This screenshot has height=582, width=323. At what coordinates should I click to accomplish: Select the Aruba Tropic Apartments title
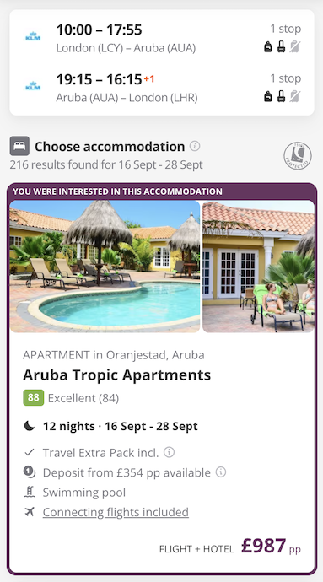(x=116, y=375)
